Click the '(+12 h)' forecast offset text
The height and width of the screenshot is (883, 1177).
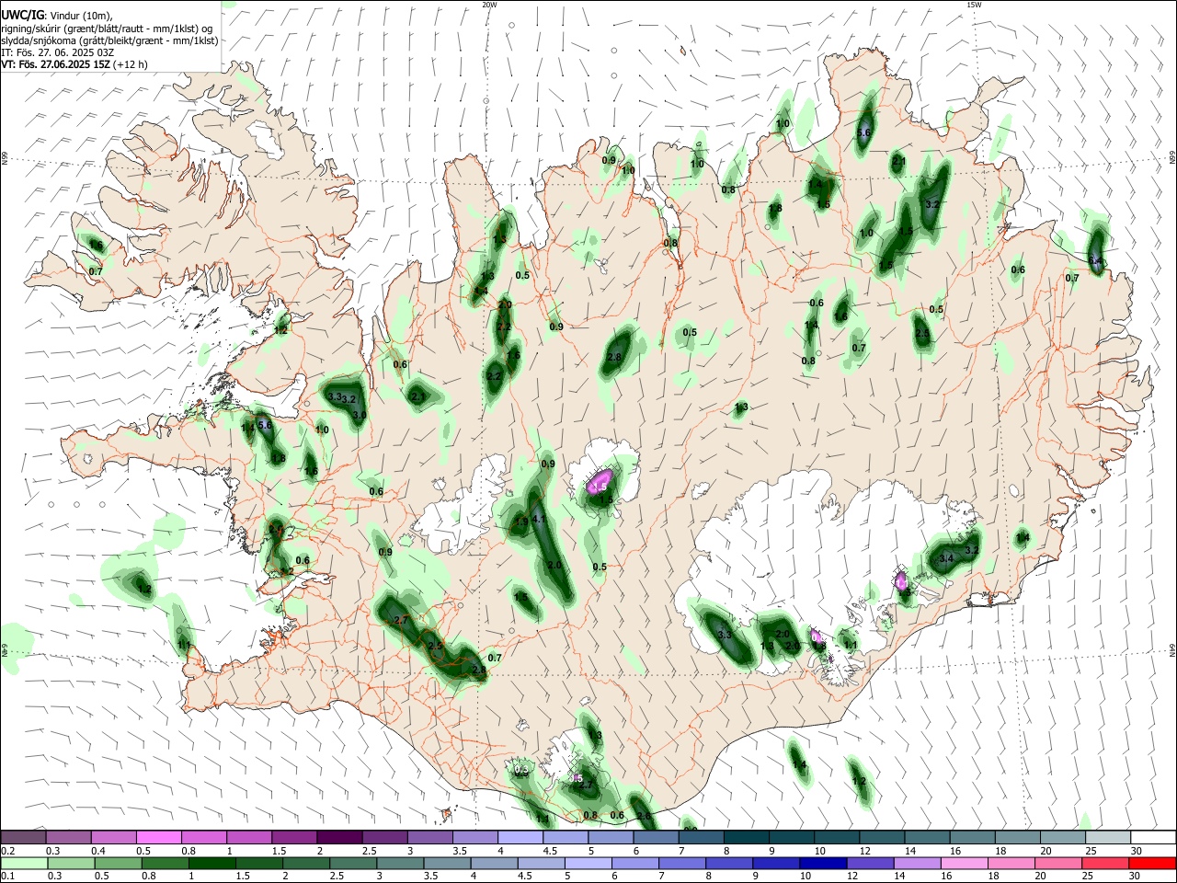[x=131, y=64]
